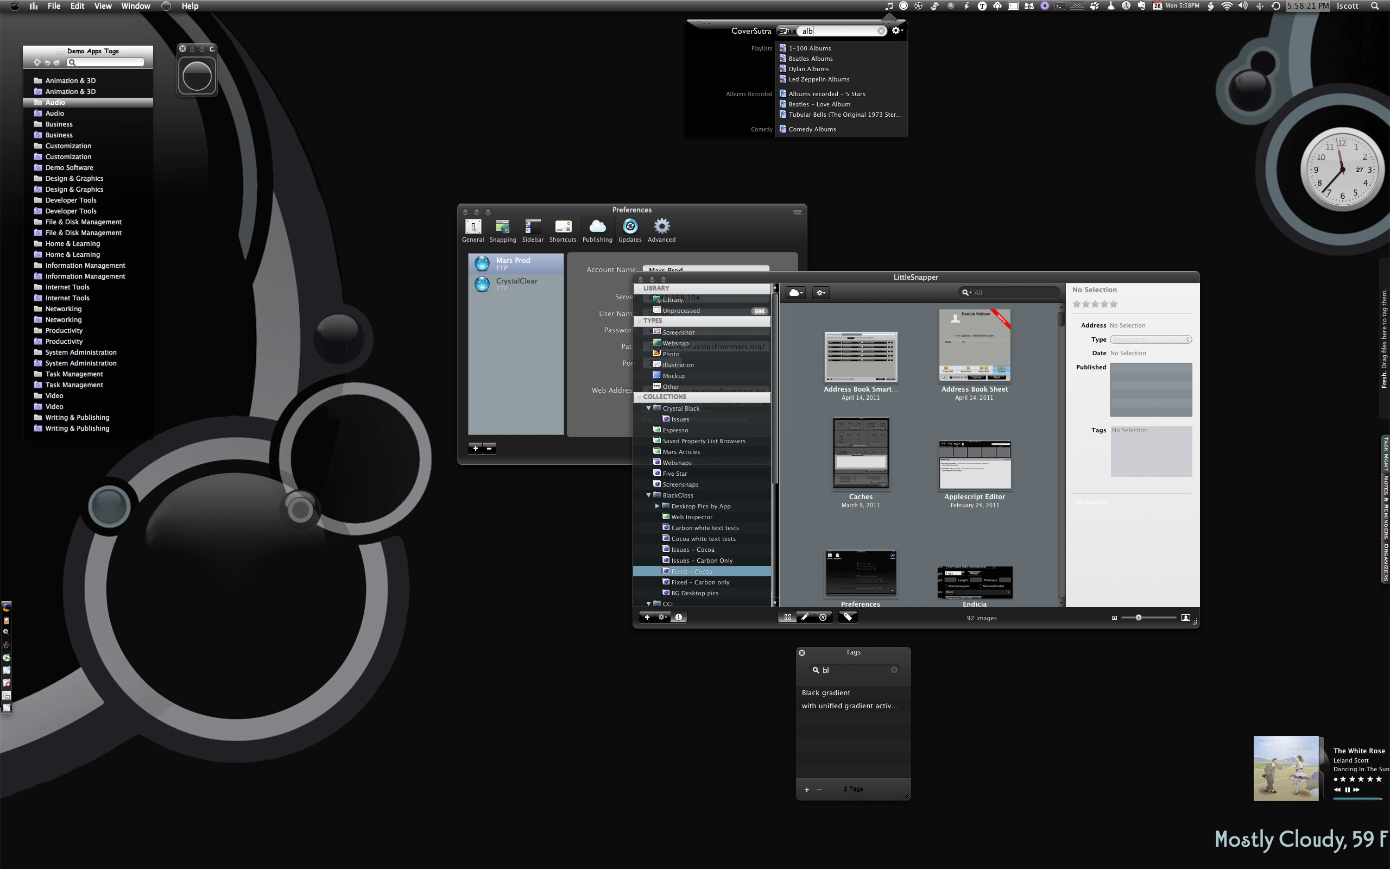The height and width of the screenshot is (869, 1390).
Task: Open LittleSnapper toolbar gear action menu
Action: [x=821, y=293]
